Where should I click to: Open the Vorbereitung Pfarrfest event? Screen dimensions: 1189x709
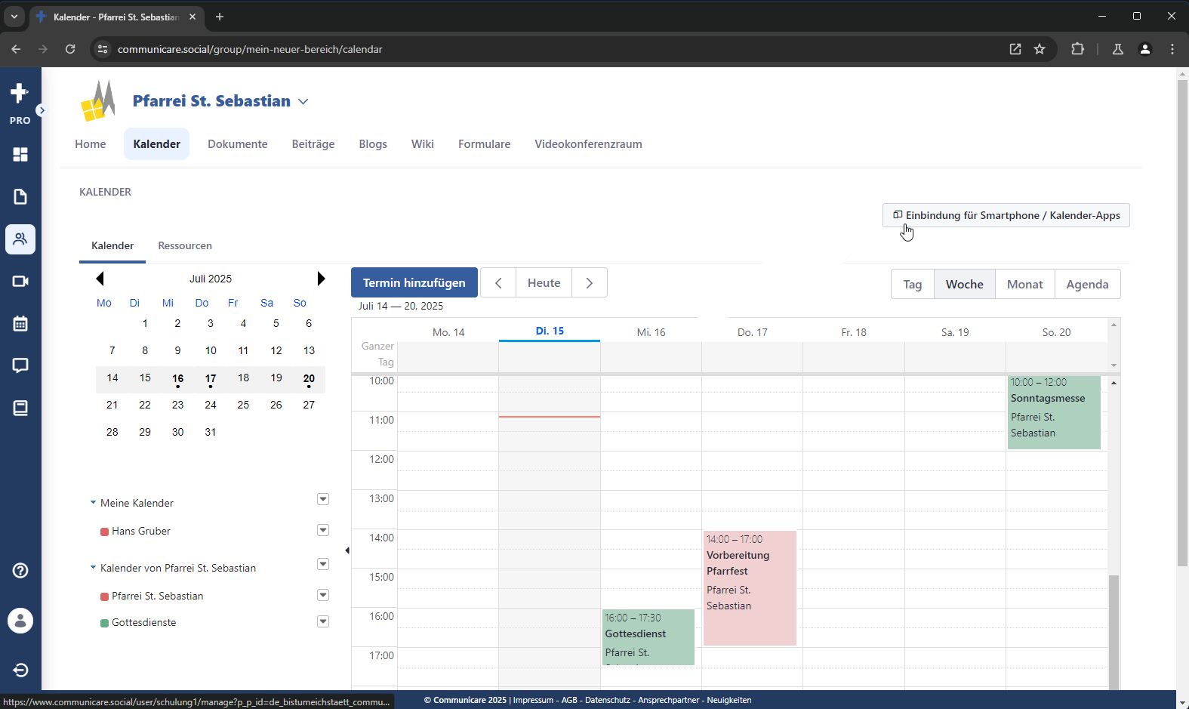pyautogui.click(x=750, y=587)
